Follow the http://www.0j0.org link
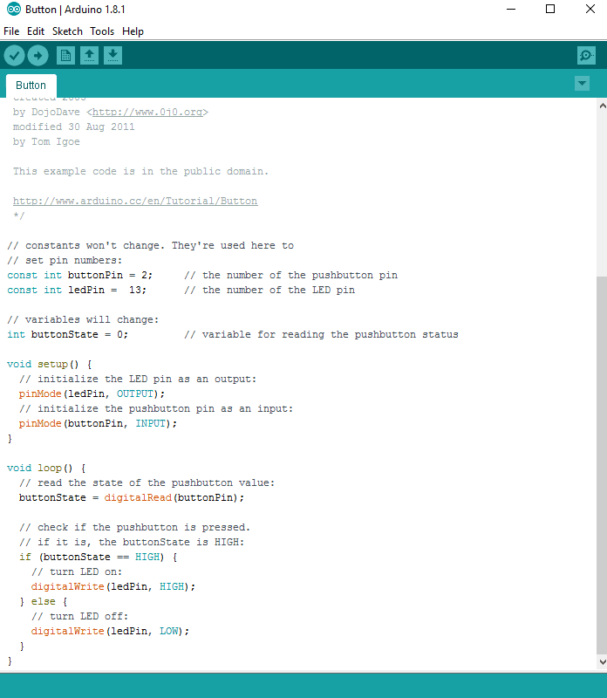The image size is (607, 698). [x=147, y=113]
